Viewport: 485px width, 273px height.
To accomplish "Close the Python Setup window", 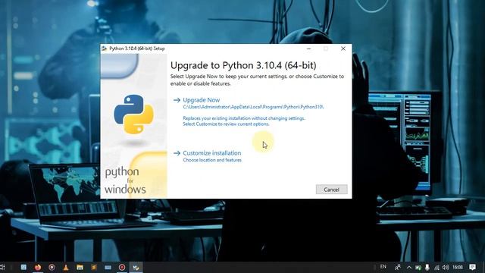I will tap(343, 49).
